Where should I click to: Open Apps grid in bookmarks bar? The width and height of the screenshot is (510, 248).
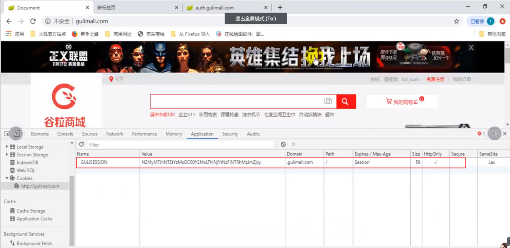click(9, 34)
